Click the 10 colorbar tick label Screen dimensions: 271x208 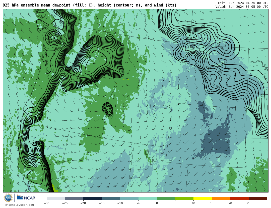[193, 203]
